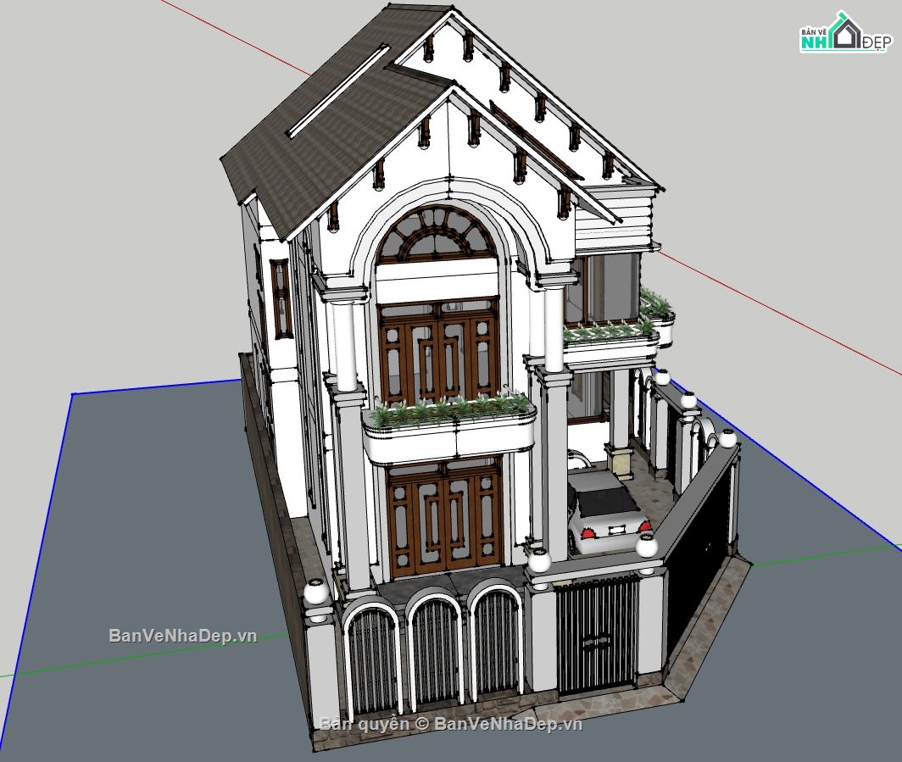Click the Bản Vẽ Nhà Đẹp logo
Screen dimensions: 902x762
[x=844, y=34]
